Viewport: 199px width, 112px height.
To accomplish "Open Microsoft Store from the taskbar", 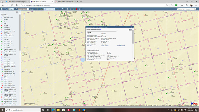I will tap(63, 110).
